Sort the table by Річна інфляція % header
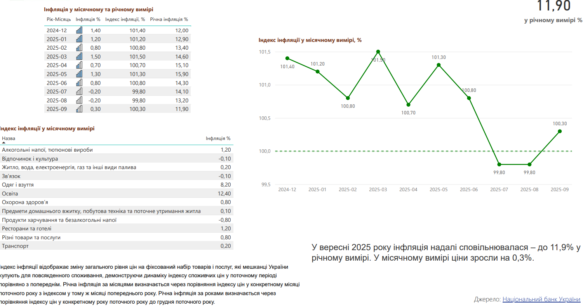Screen dimensions: 583x306 169,19
